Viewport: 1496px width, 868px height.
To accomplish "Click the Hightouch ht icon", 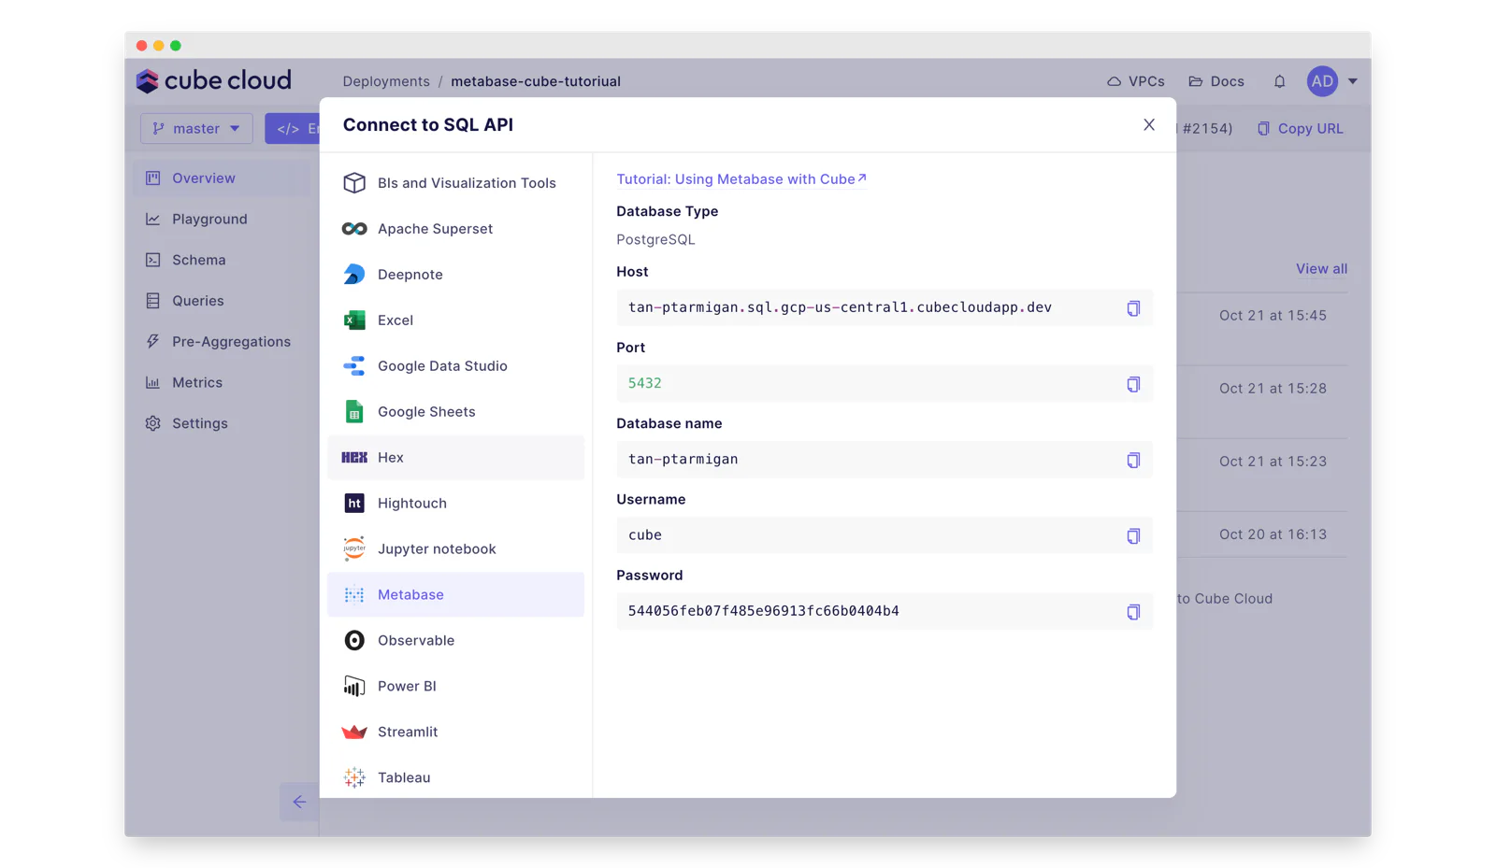I will (354, 504).
